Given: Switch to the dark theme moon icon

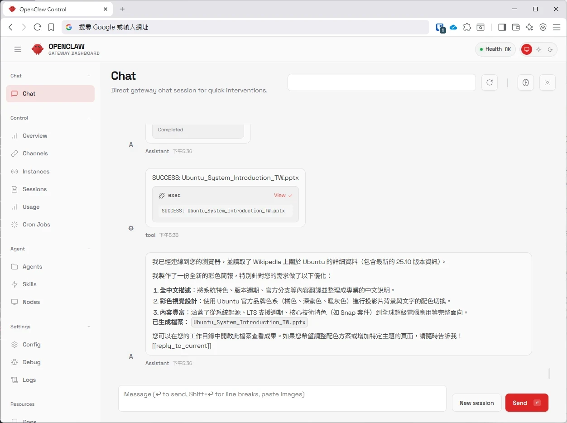Looking at the screenshot, I should coord(550,49).
